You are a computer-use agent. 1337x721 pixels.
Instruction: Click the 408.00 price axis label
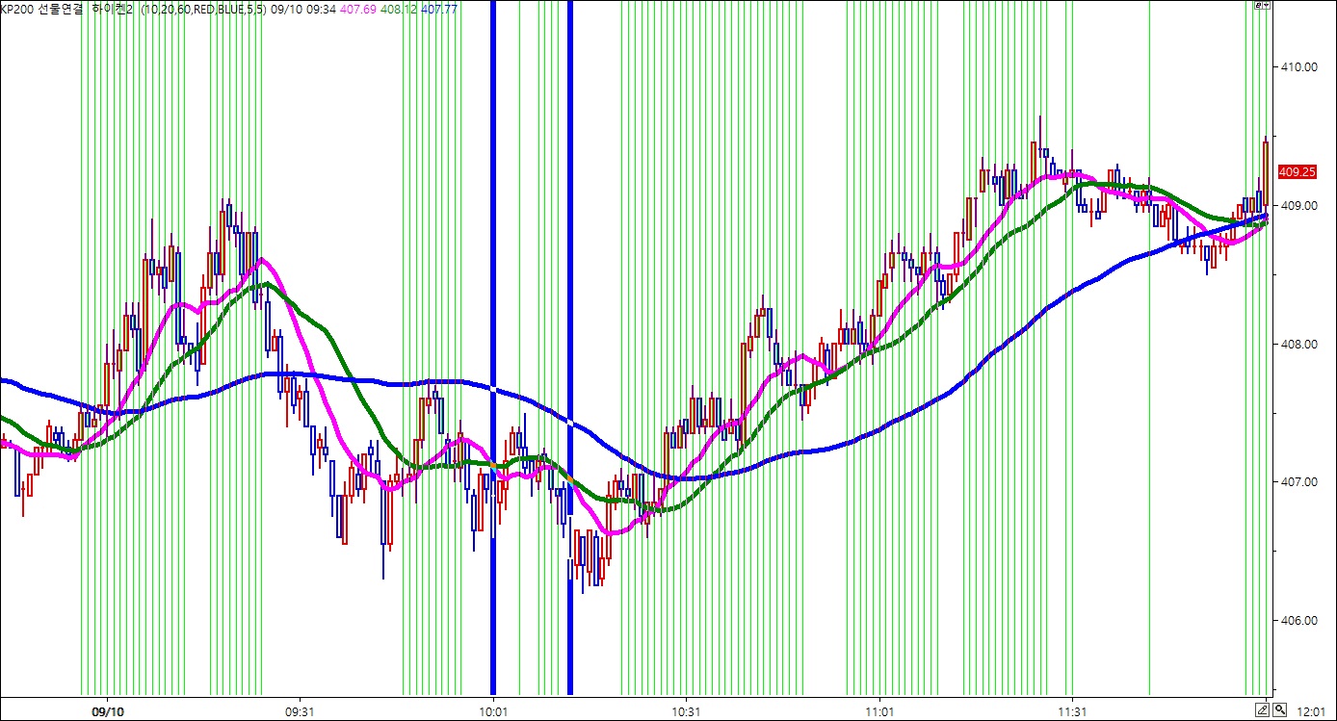pyautogui.click(x=1298, y=345)
